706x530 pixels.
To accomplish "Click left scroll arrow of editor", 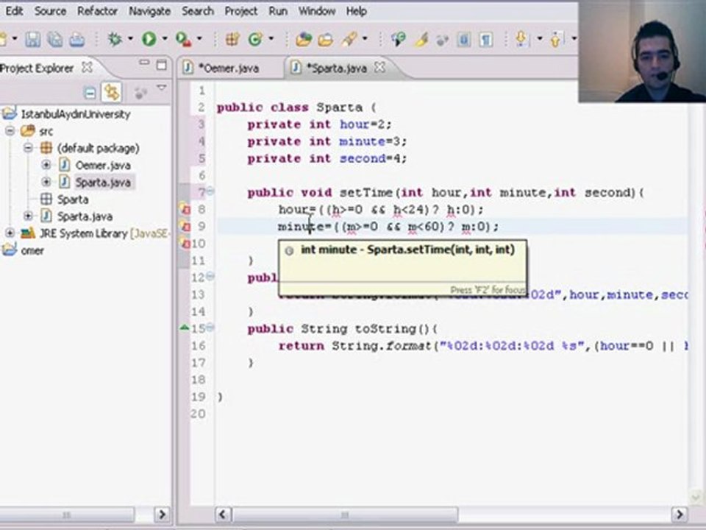I will [223, 515].
